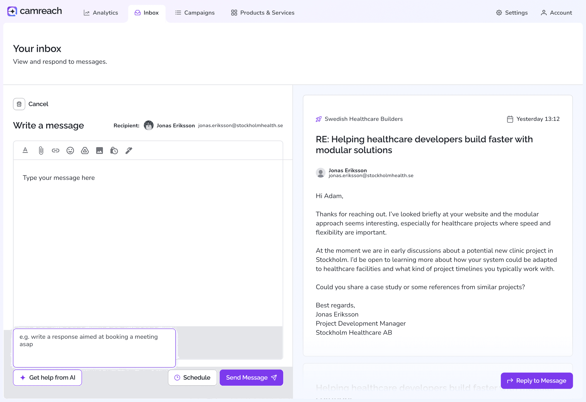586x402 pixels.
Task: Click Get help from AI button
Action: pos(48,378)
